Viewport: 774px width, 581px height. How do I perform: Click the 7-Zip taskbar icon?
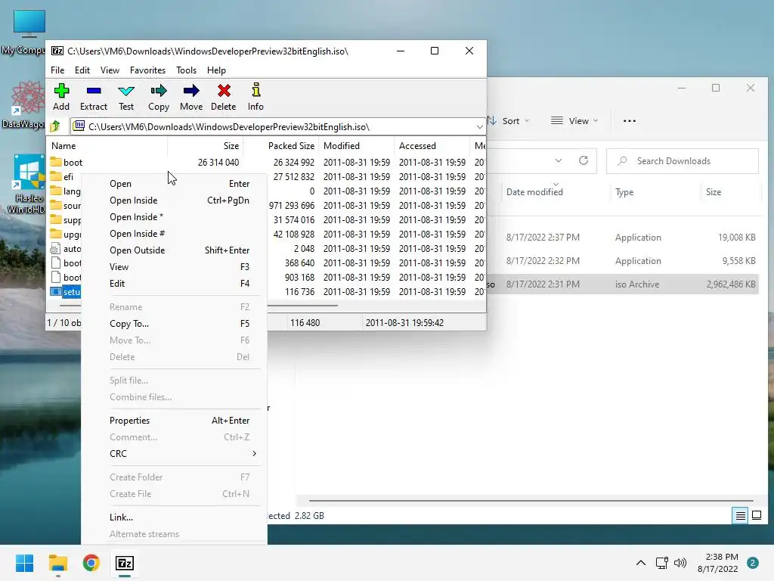(125, 563)
